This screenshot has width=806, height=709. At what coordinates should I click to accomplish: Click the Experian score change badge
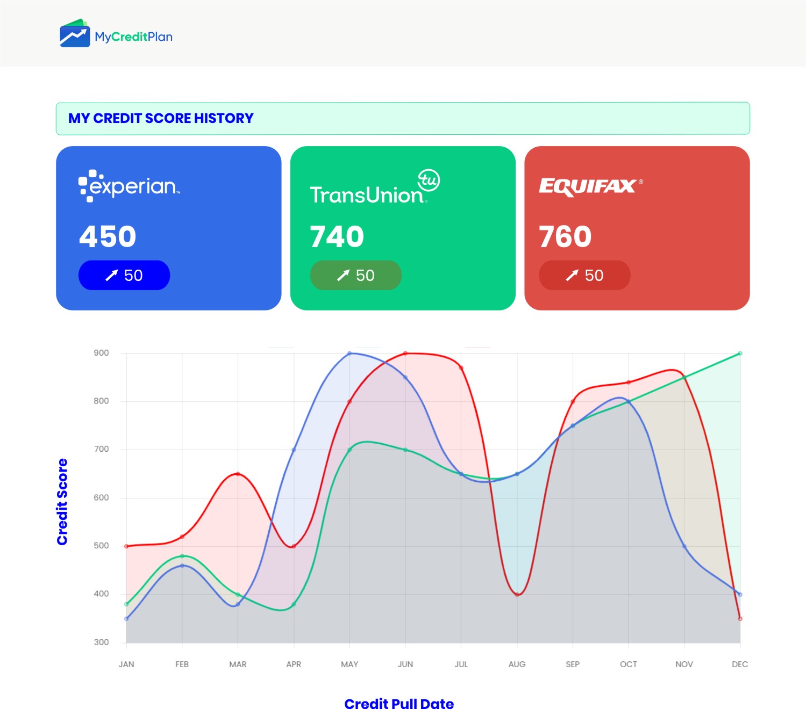124,275
